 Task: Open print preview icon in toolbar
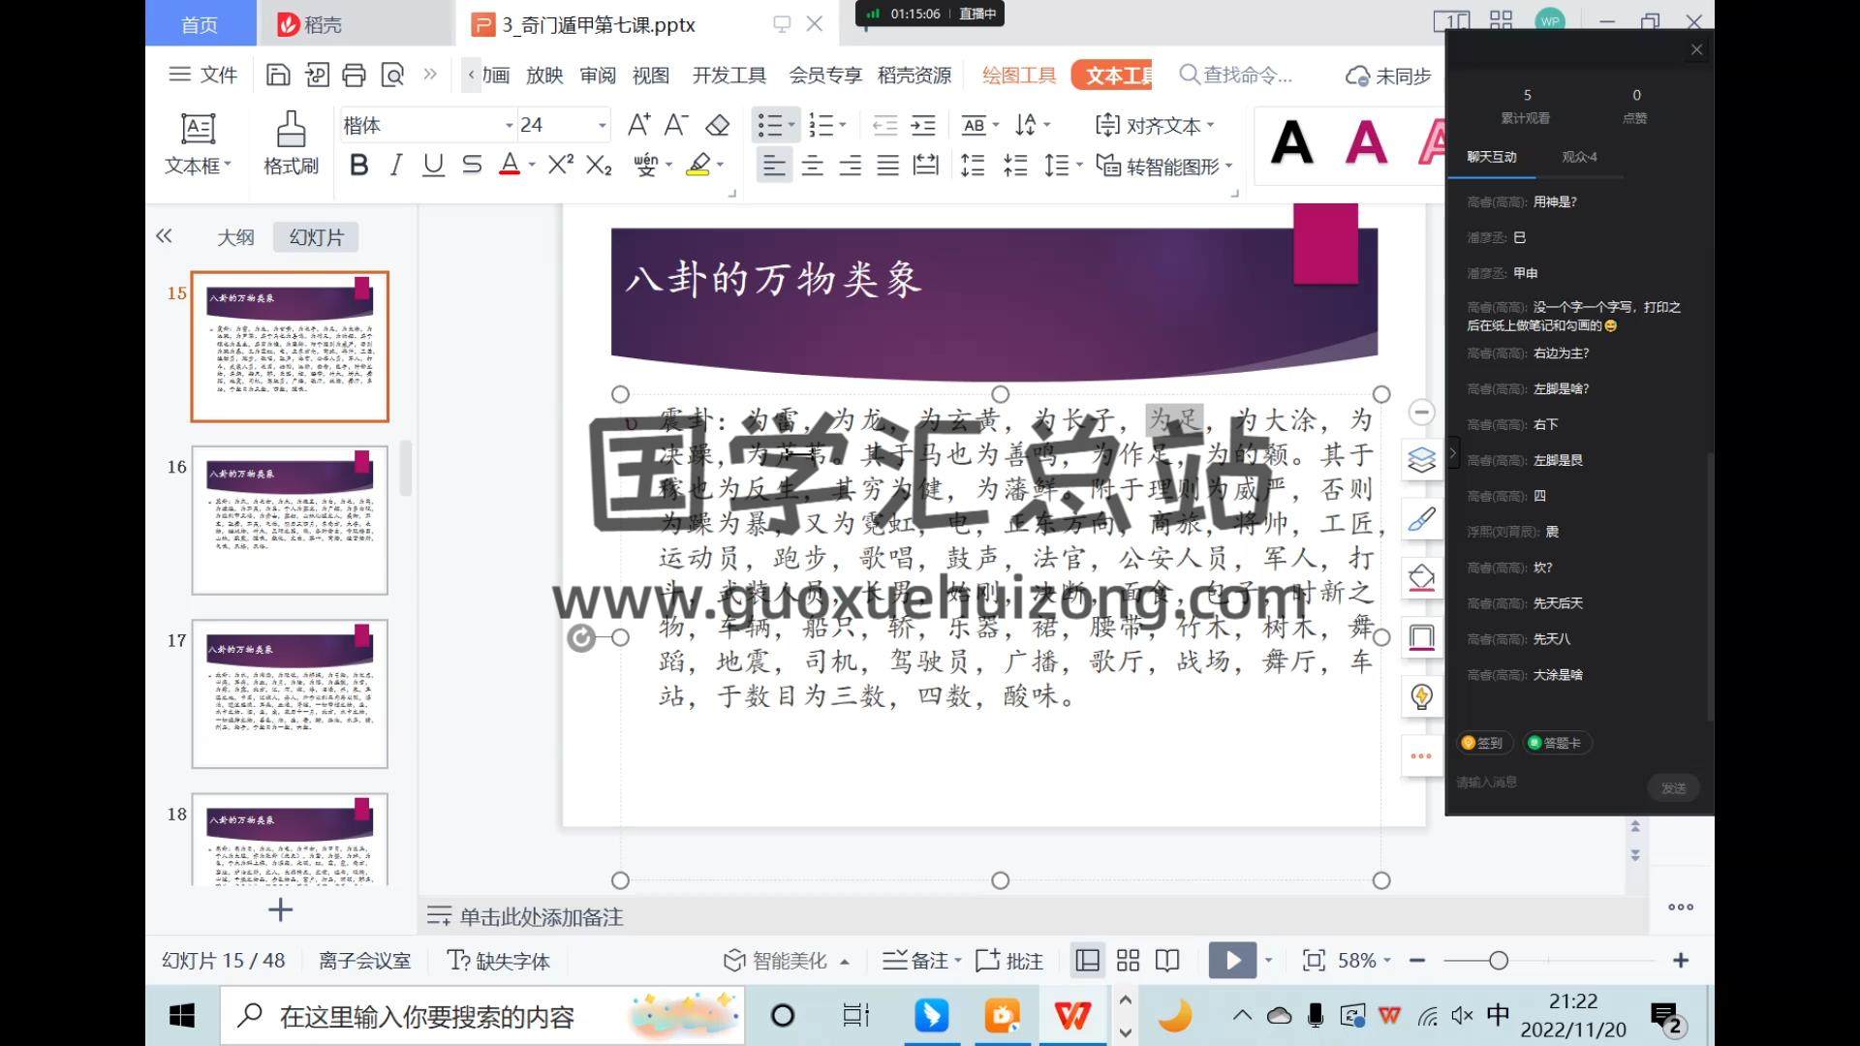pos(392,75)
